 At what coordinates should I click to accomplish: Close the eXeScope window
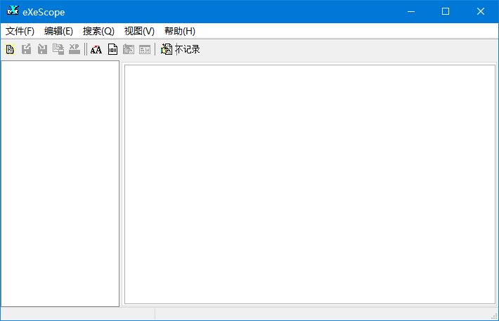pos(481,11)
